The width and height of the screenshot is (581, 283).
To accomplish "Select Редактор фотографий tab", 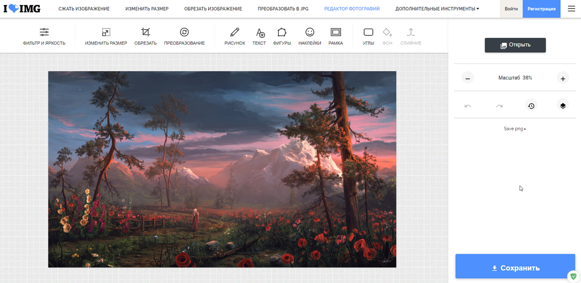I will click(352, 9).
